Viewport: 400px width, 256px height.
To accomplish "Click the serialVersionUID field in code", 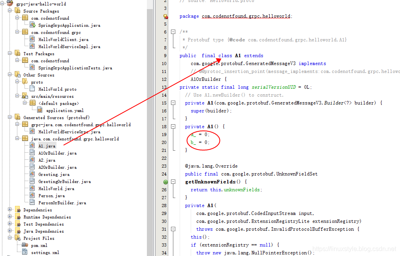I will [x=274, y=87].
